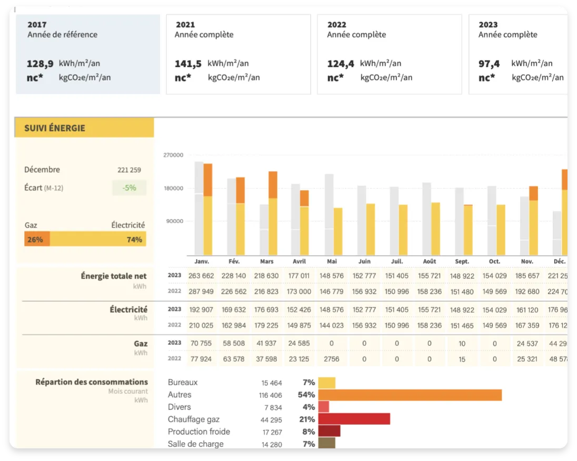Click the Décembre value 221 259
The height and width of the screenshot is (461, 577).
(x=129, y=170)
